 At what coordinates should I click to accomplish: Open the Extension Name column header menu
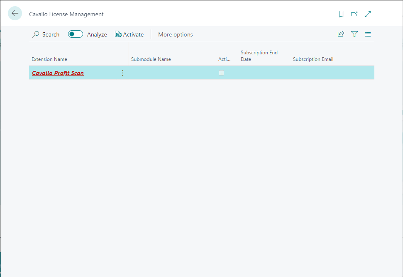(49, 59)
